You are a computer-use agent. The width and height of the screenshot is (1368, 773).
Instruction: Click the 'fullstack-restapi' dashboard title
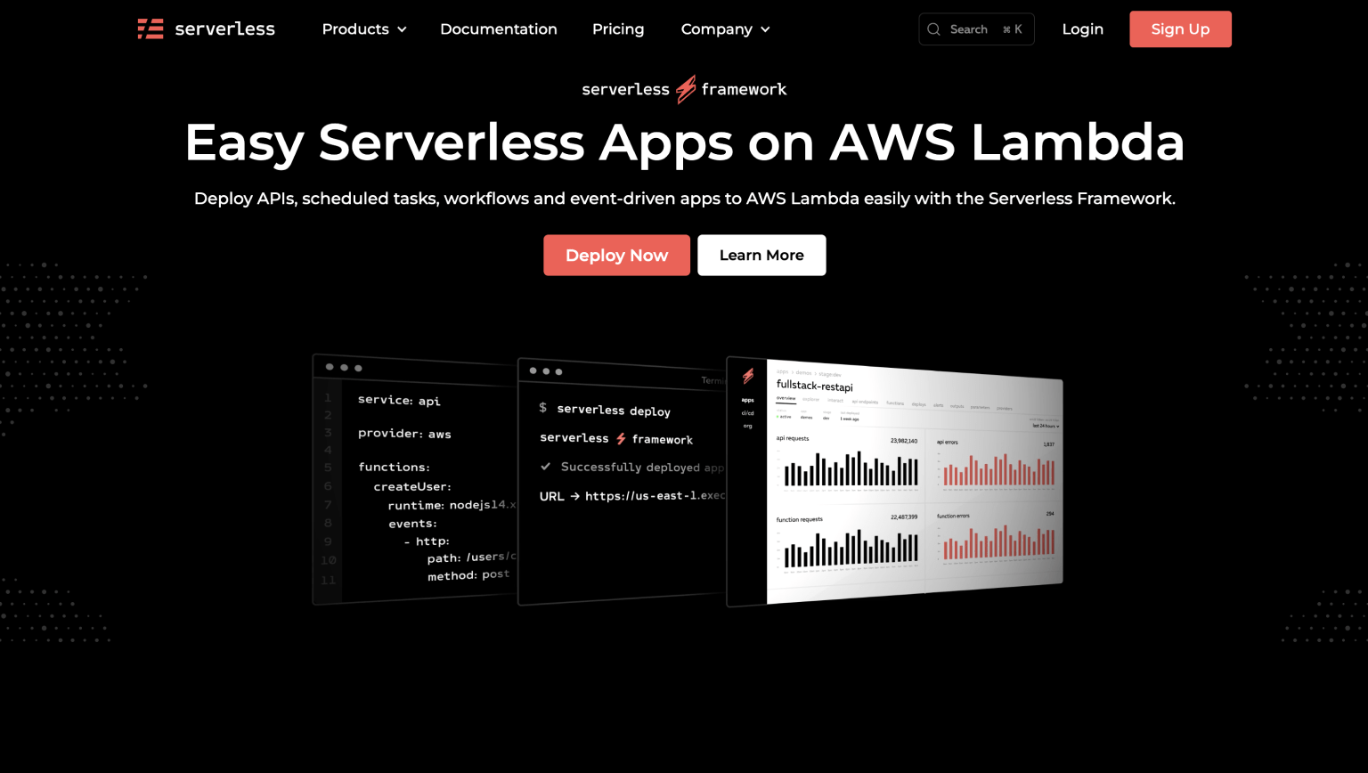pyautogui.click(x=815, y=386)
